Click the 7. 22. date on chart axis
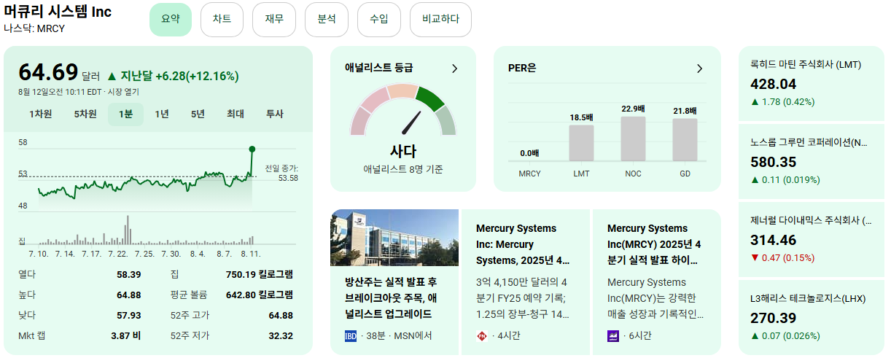The width and height of the screenshot is (891, 358). tap(118, 254)
